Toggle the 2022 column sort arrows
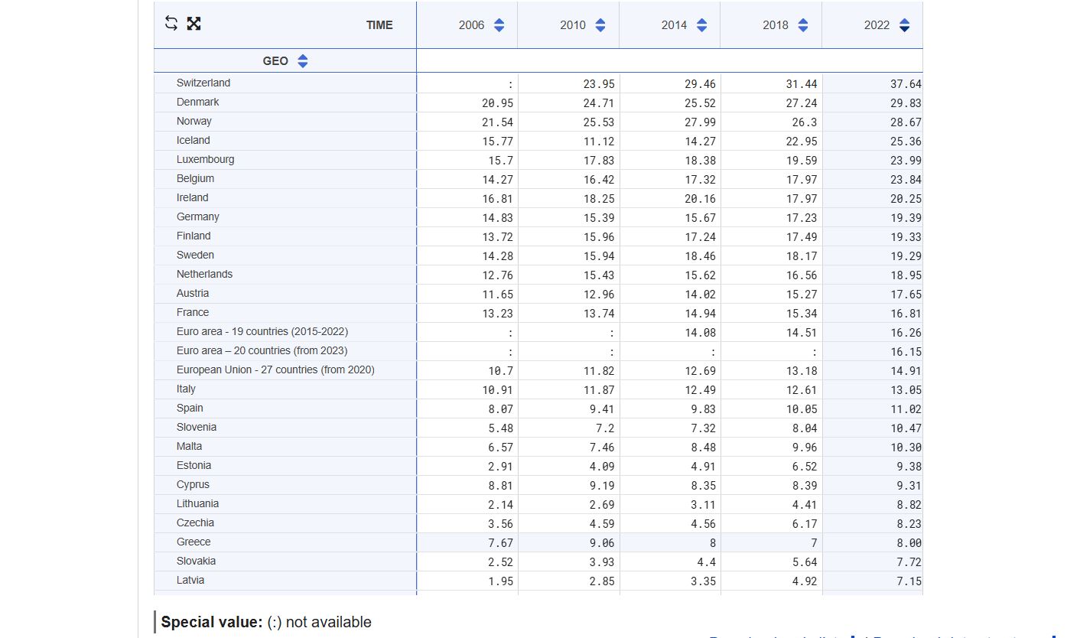 click(904, 25)
